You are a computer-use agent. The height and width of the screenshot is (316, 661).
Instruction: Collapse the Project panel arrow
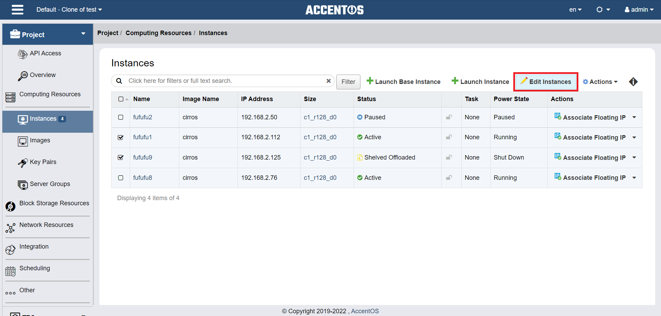pos(83,34)
